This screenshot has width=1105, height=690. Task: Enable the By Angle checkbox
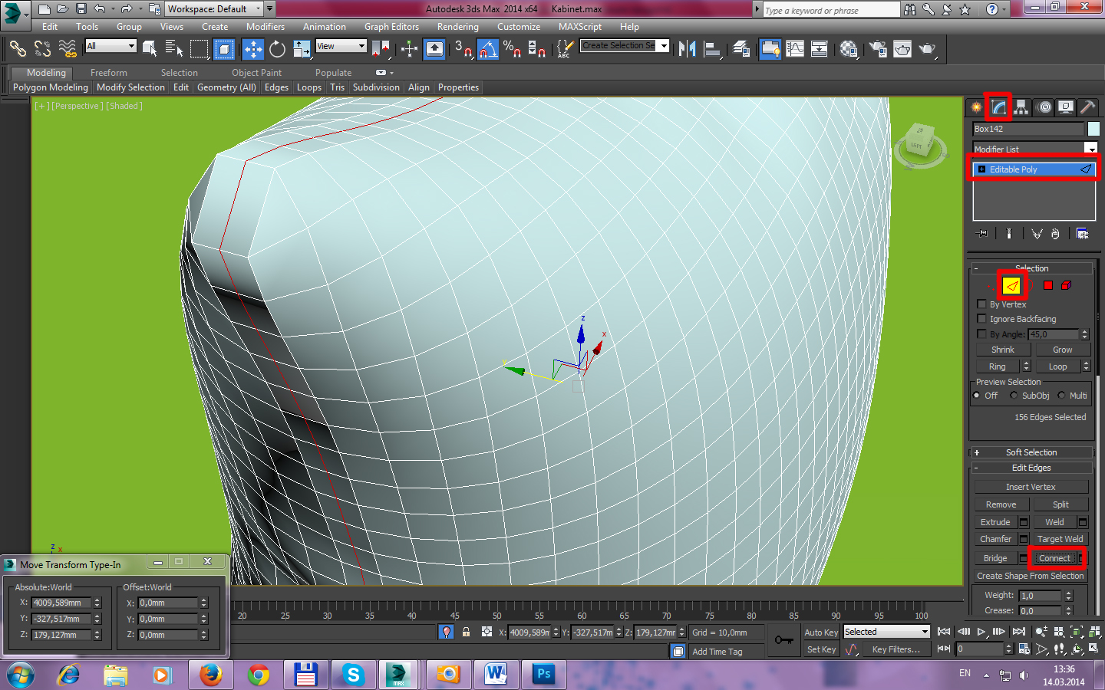pyautogui.click(x=981, y=334)
